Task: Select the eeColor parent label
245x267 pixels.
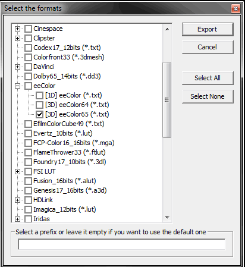Action: pos(45,86)
